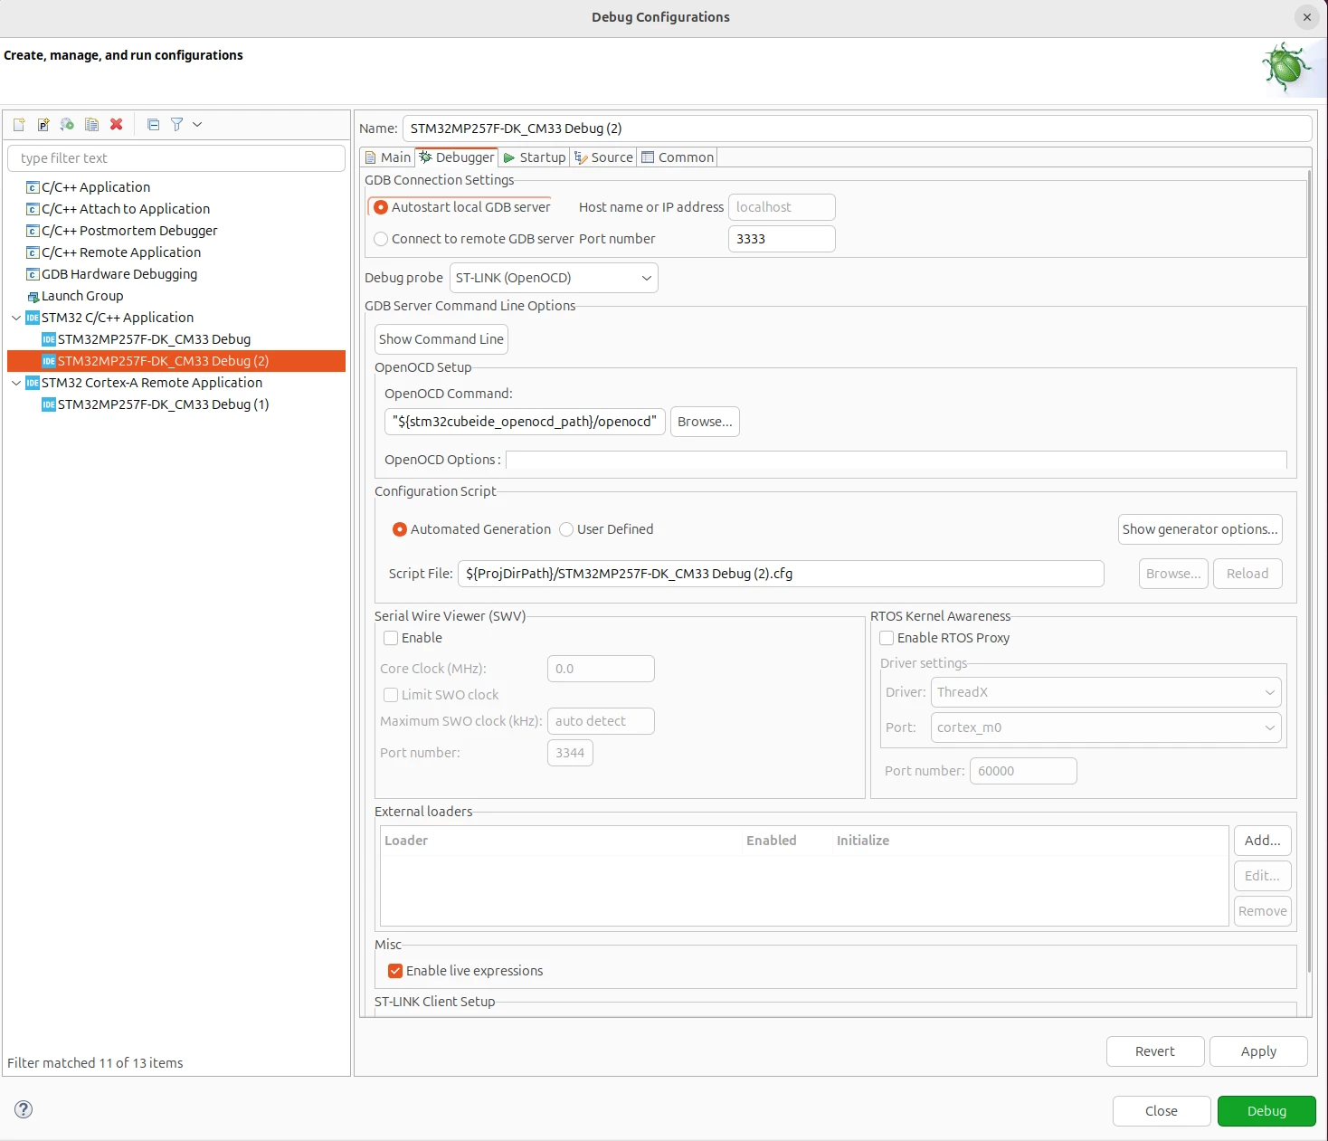1328x1141 pixels.
Task: Select the Launch Group entry
Action: [x=82, y=296]
